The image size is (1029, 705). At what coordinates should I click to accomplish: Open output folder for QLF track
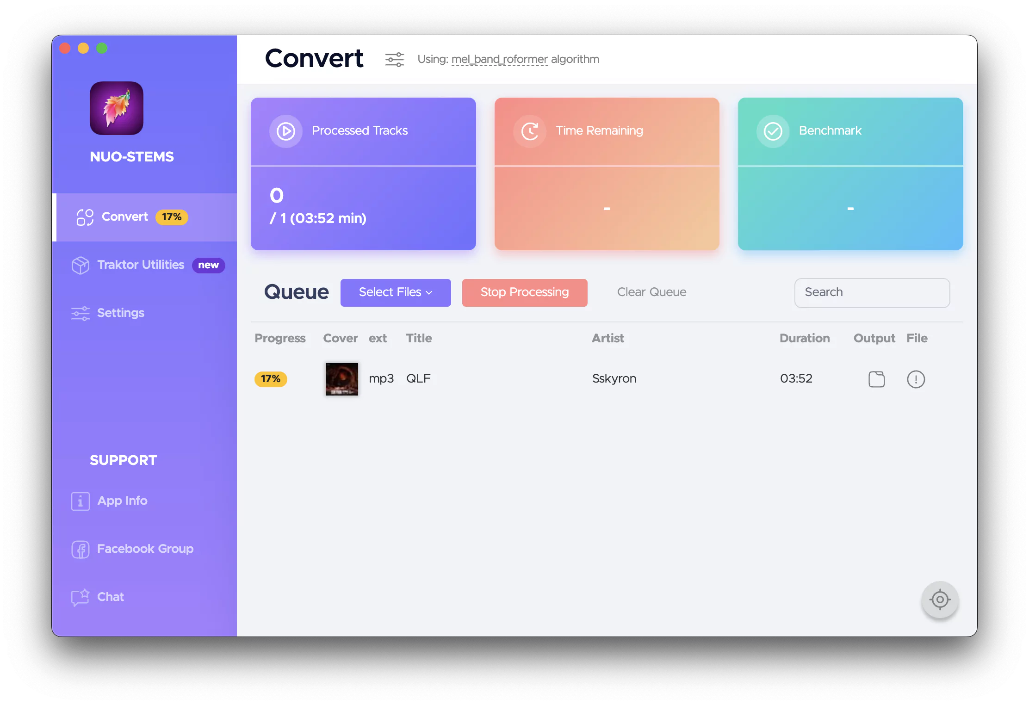point(876,379)
